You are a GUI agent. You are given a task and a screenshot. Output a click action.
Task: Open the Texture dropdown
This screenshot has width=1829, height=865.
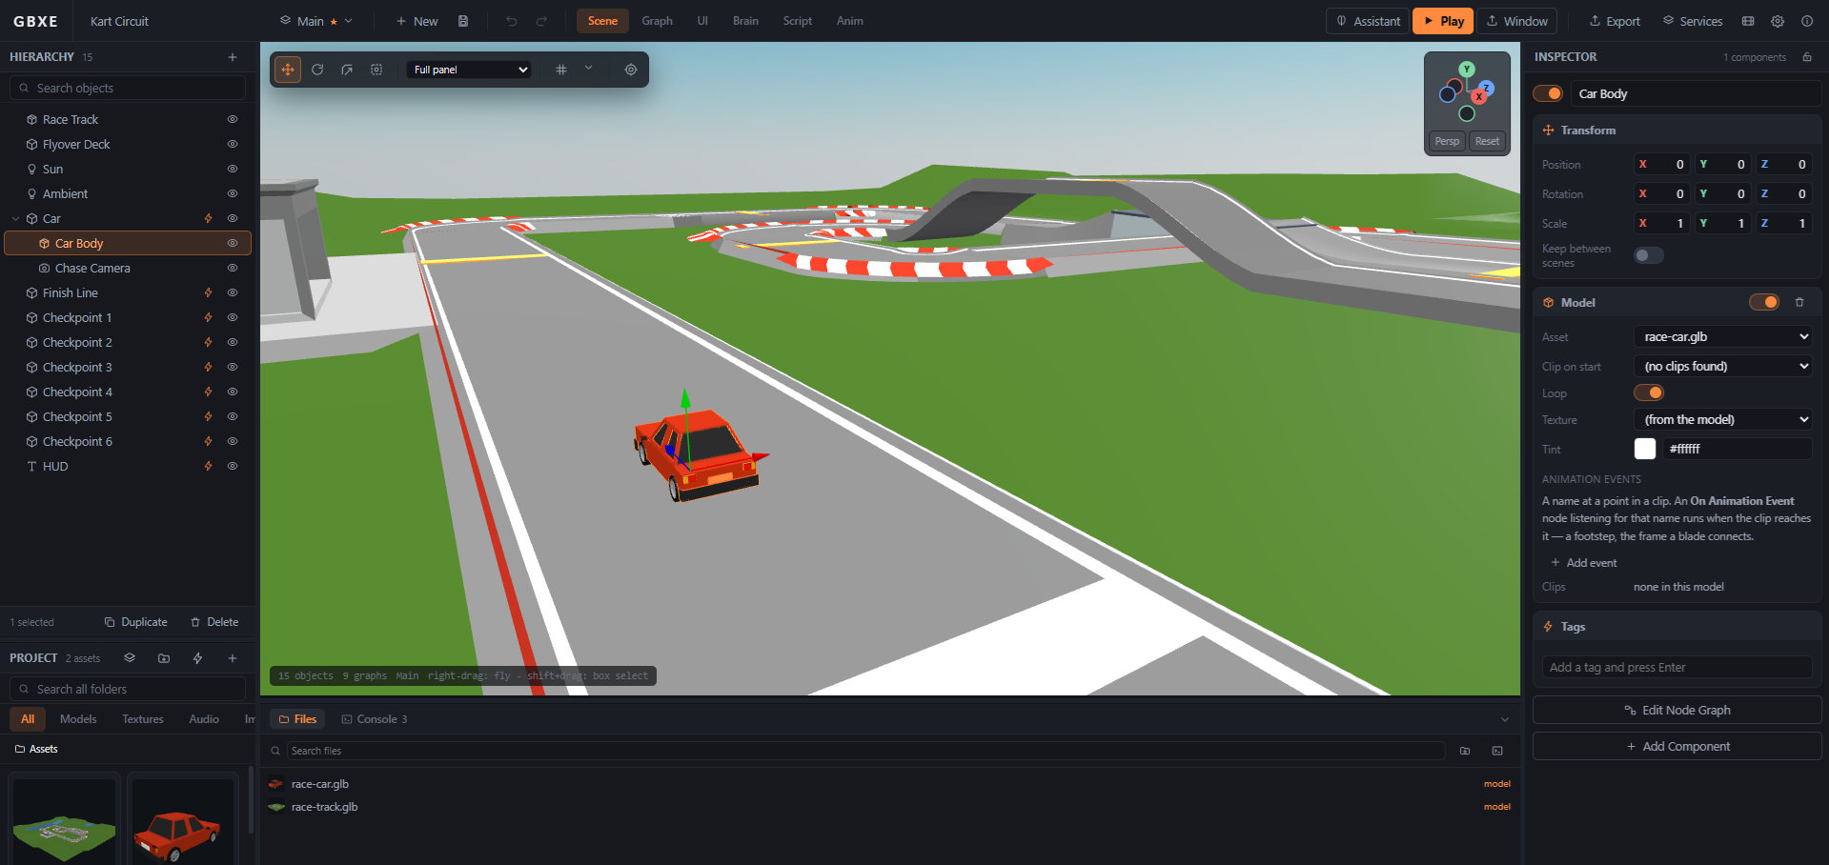point(1723,419)
